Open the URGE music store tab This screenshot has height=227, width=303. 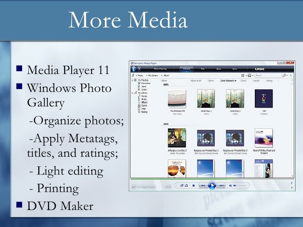260,69
